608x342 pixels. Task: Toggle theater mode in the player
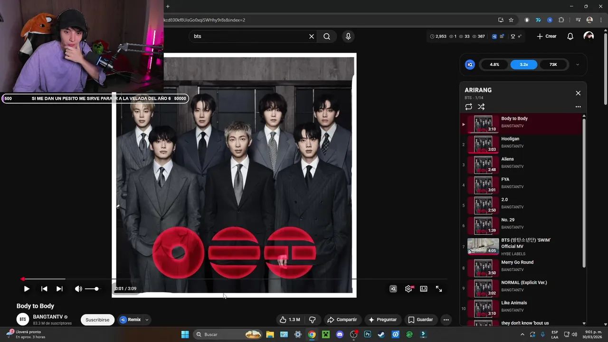tap(424, 289)
